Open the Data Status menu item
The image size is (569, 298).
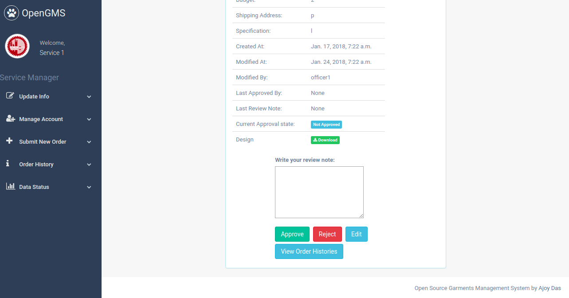34,187
